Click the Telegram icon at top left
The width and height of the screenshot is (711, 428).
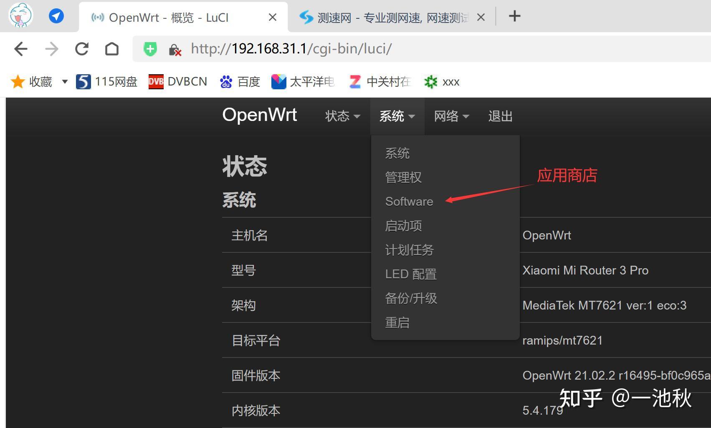(56, 16)
